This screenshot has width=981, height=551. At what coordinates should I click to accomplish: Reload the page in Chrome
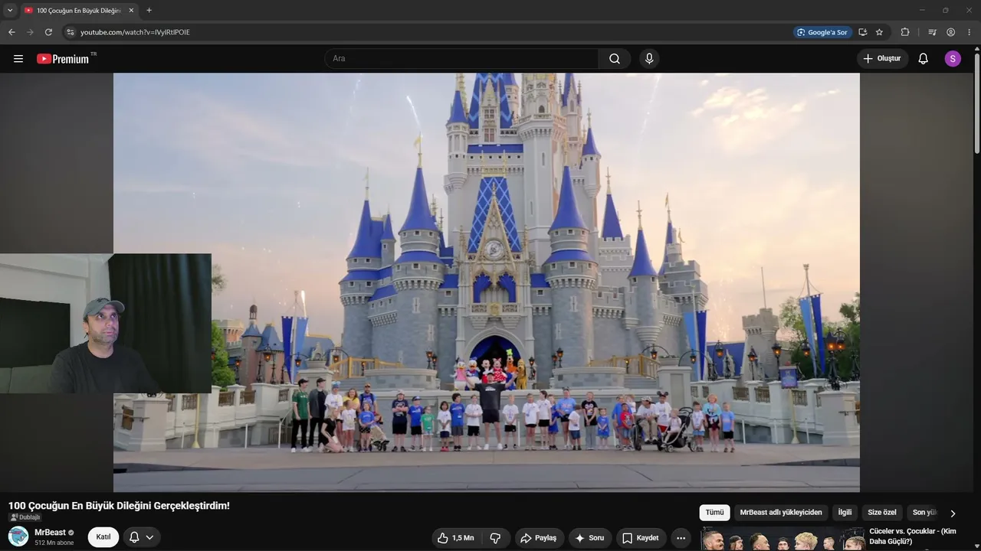pos(48,32)
